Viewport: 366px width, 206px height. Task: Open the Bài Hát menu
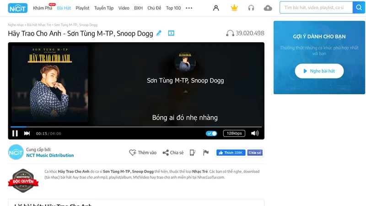coord(64,8)
